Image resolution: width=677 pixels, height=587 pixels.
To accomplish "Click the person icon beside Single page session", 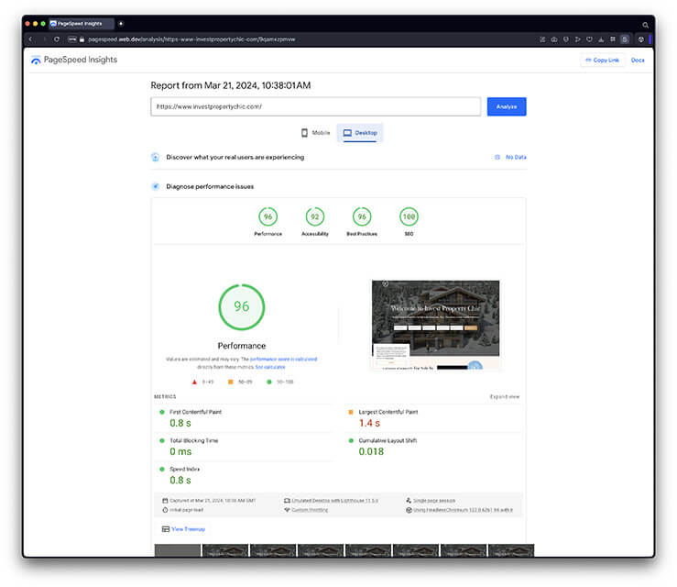I will pyautogui.click(x=409, y=501).
